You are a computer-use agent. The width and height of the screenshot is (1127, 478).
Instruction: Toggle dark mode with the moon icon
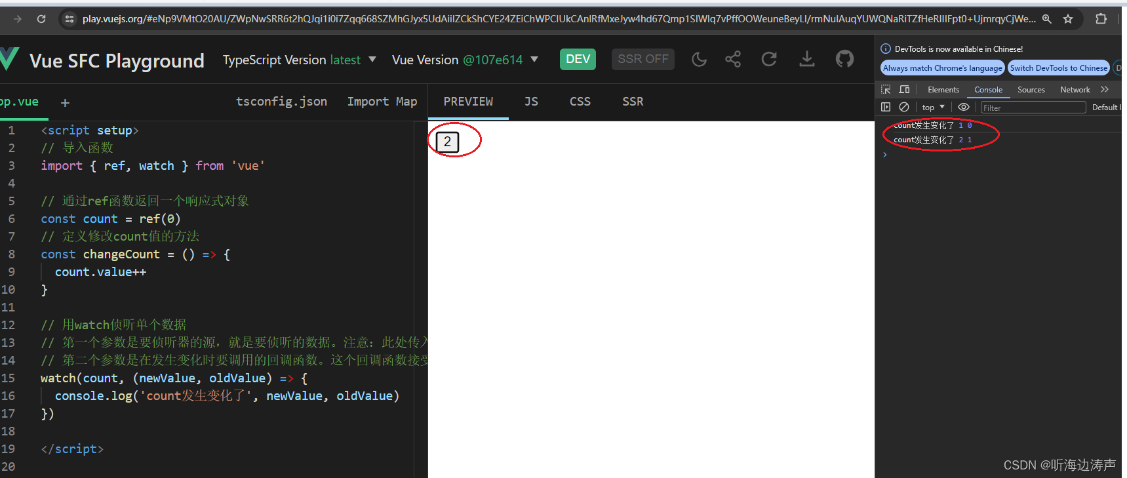click(699, 60)
